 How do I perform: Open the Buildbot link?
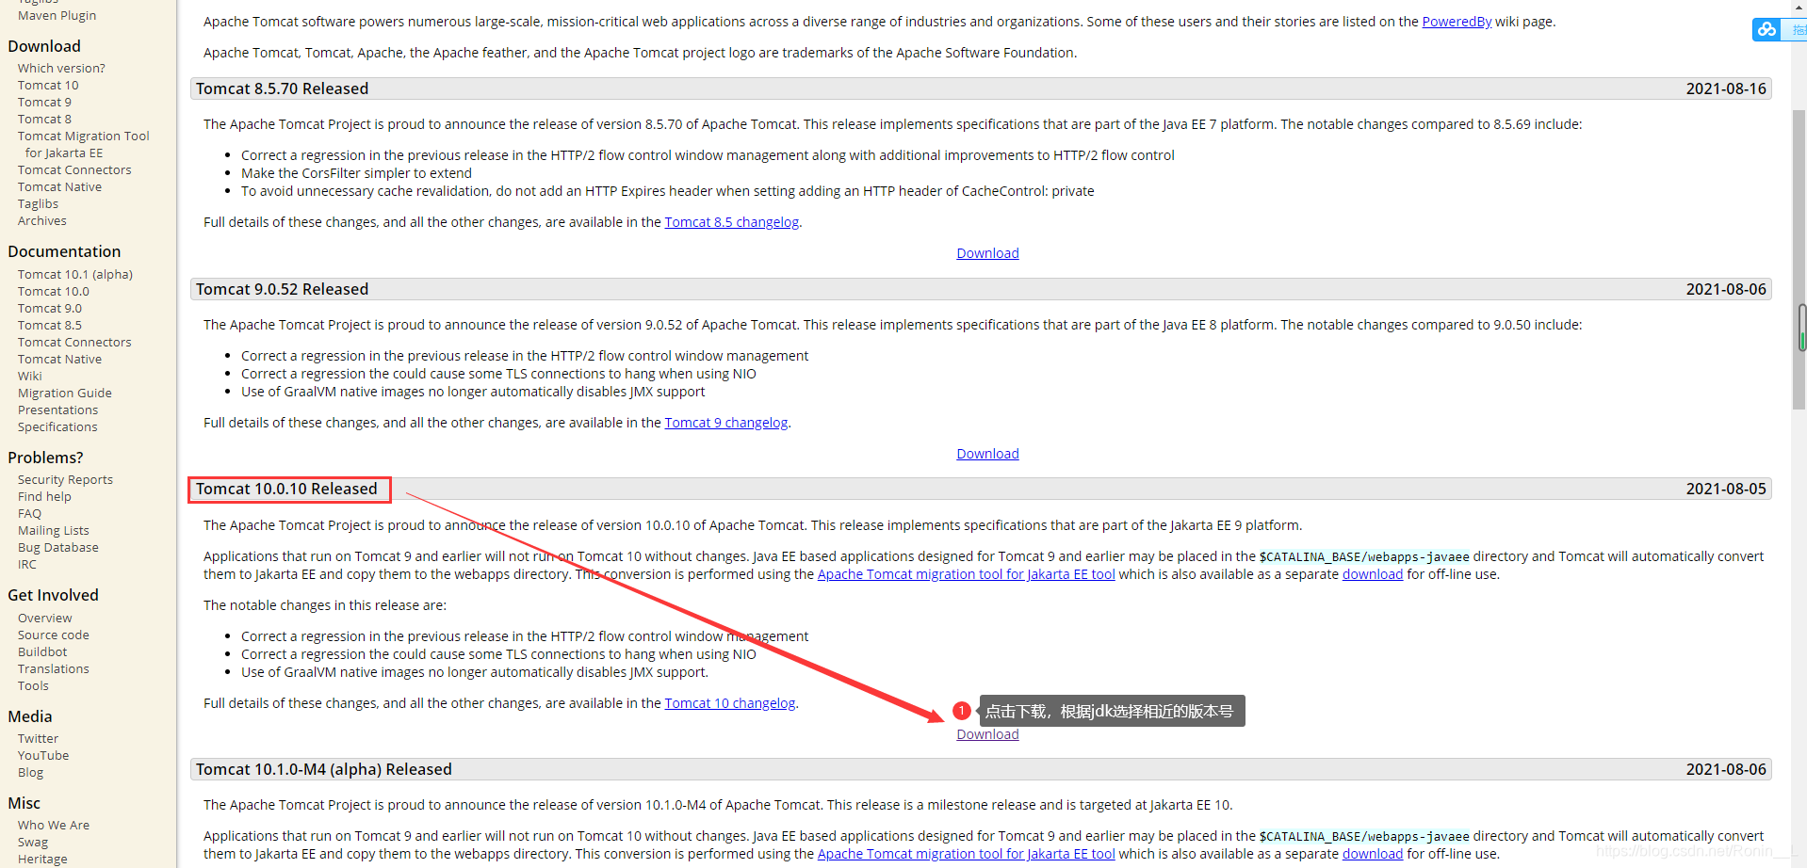[x=42, y=651]
